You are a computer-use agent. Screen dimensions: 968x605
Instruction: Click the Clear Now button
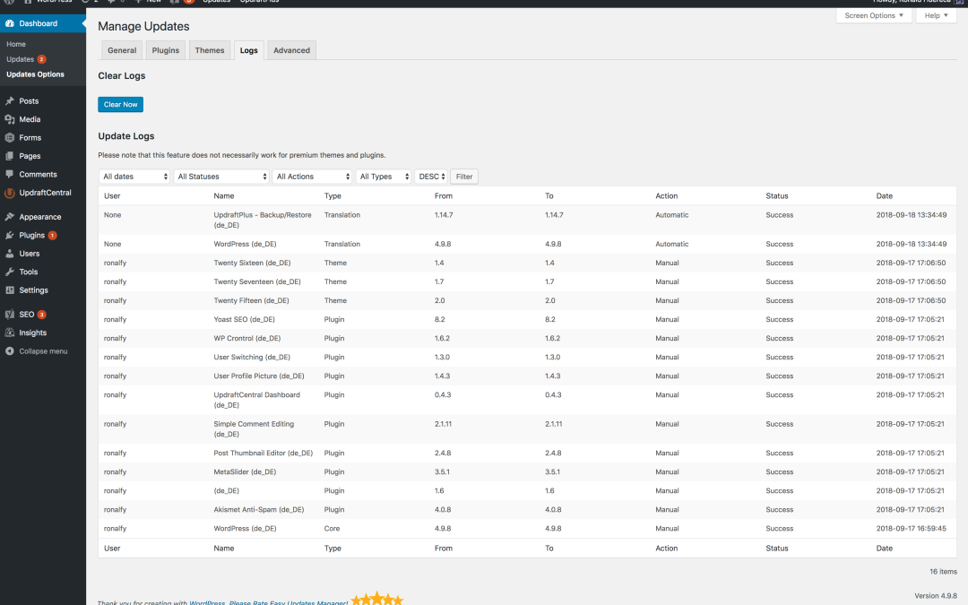(120, 104)
